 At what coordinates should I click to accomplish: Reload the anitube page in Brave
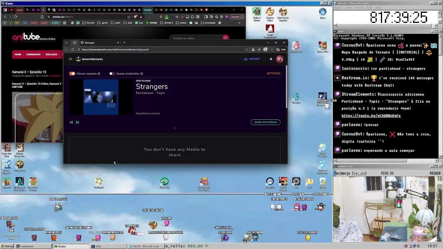point(16,17)
